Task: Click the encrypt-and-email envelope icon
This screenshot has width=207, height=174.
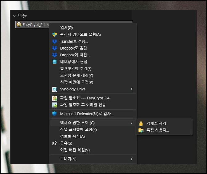Action: tap(55, 105)
